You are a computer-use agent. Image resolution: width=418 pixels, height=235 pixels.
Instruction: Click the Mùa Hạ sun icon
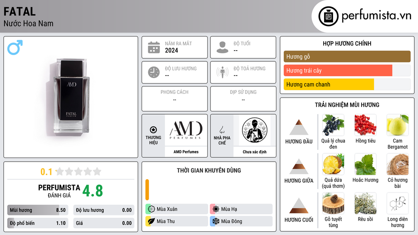(x=216, y=209)
